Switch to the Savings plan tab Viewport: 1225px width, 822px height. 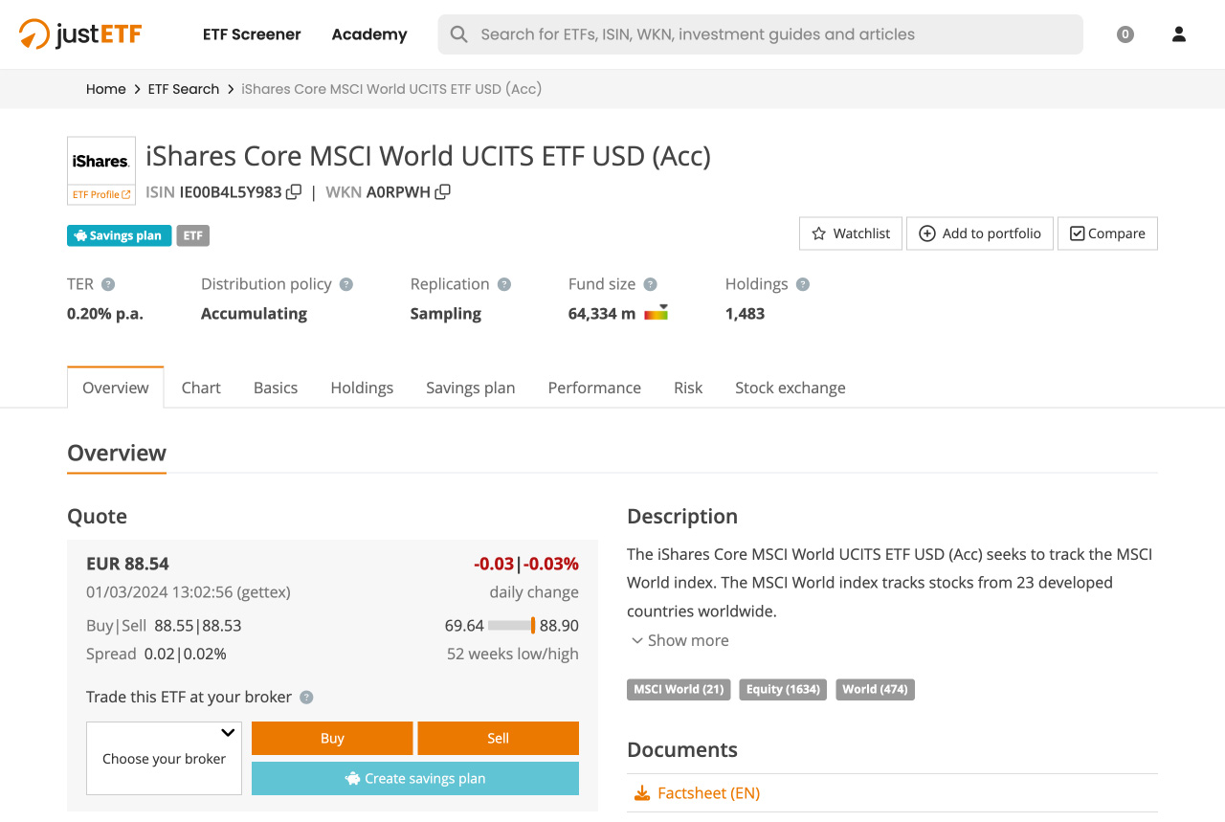(x=471, y=388)
